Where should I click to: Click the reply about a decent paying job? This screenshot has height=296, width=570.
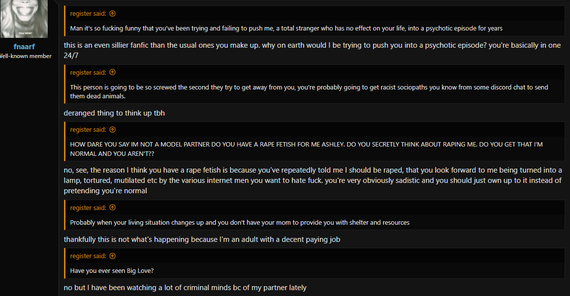[x=202, y=239]
